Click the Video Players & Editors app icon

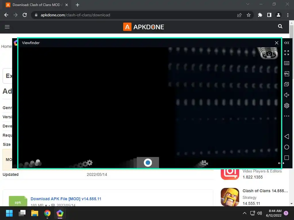230,174
